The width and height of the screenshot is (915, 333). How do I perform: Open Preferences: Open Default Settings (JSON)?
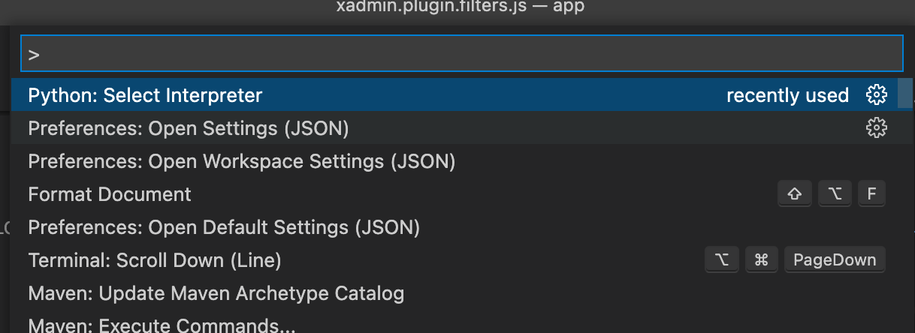[x=224, y=227]
